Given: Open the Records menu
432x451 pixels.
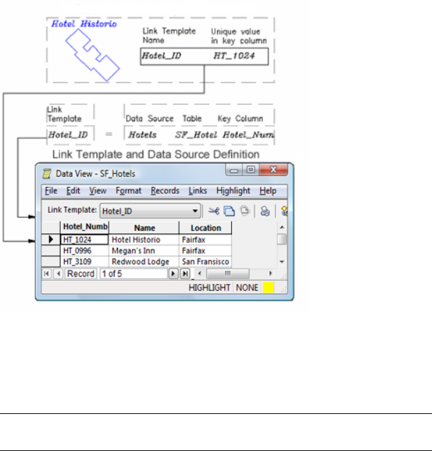Looking at the screenshot, I should 164,190.
